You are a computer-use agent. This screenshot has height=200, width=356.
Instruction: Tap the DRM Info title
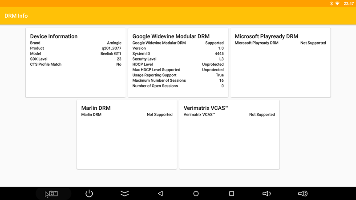point(16,16)
